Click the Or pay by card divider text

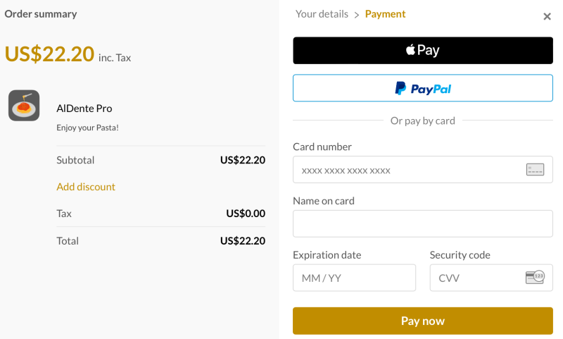click(423, 121)
